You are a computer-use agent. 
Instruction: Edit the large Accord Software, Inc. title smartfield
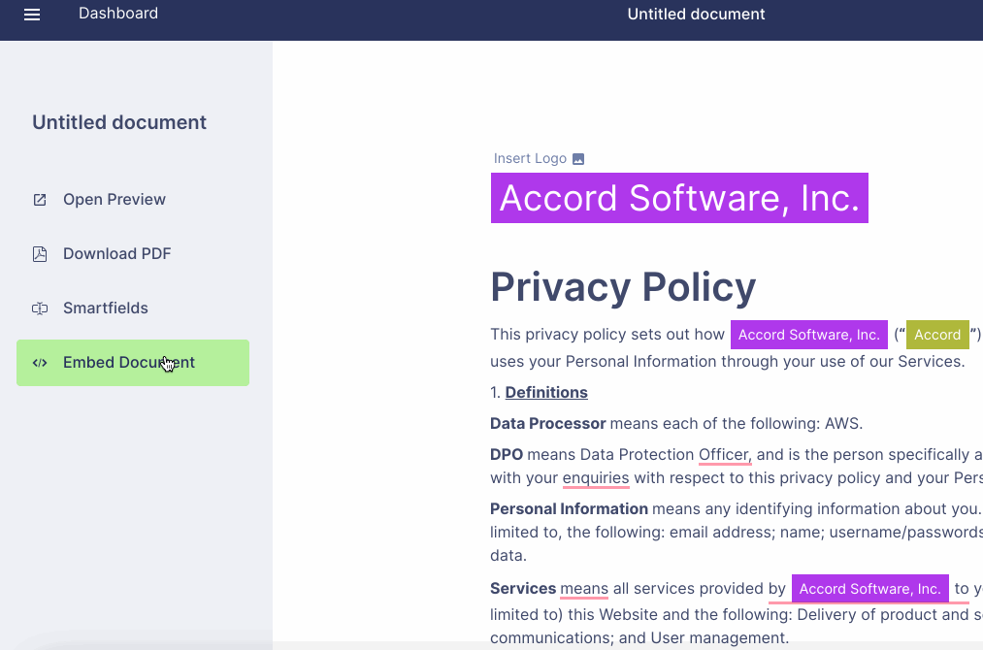click(x=679, y=198)
